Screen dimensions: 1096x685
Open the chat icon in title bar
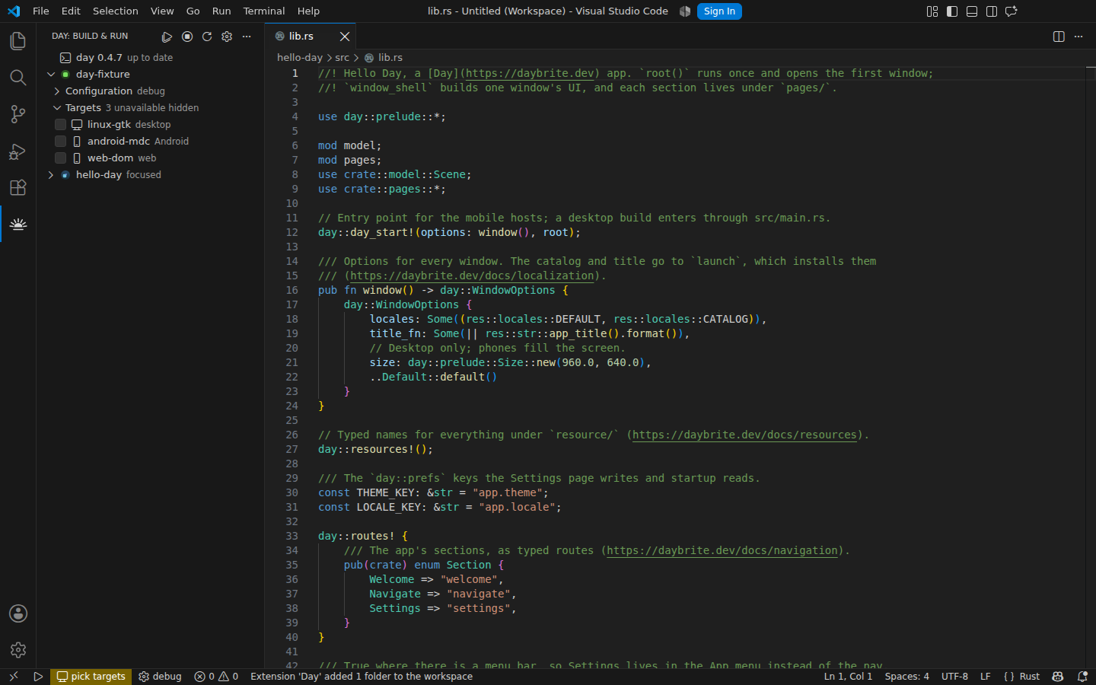pyautogui.click(x=1012, y=11)
